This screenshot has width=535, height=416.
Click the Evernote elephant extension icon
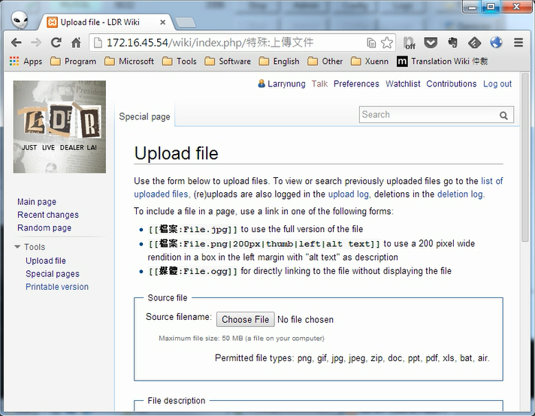click(453, 43)
